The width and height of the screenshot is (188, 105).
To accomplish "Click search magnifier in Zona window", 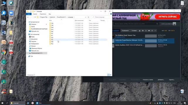I will pos(157,24).
